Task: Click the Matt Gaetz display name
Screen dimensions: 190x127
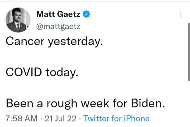Action: click(x=58, y=14)
